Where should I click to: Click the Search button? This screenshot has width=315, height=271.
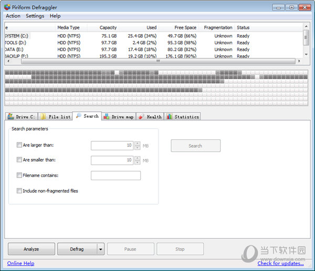(x=196, y=146)
